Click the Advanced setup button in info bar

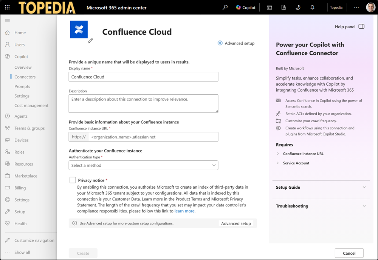(x=236, y=223)
